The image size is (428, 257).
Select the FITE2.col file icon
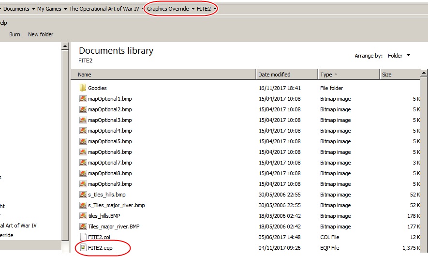(83, 237)
